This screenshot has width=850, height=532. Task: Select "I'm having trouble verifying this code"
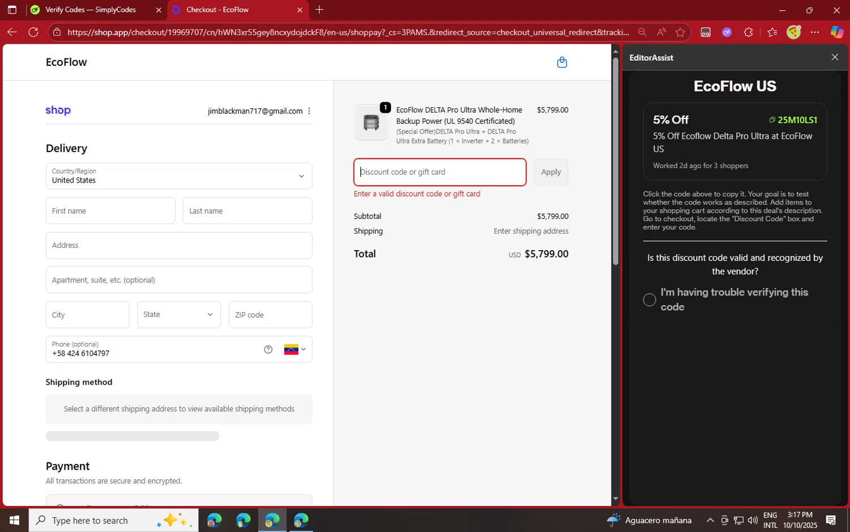(649, 300)
